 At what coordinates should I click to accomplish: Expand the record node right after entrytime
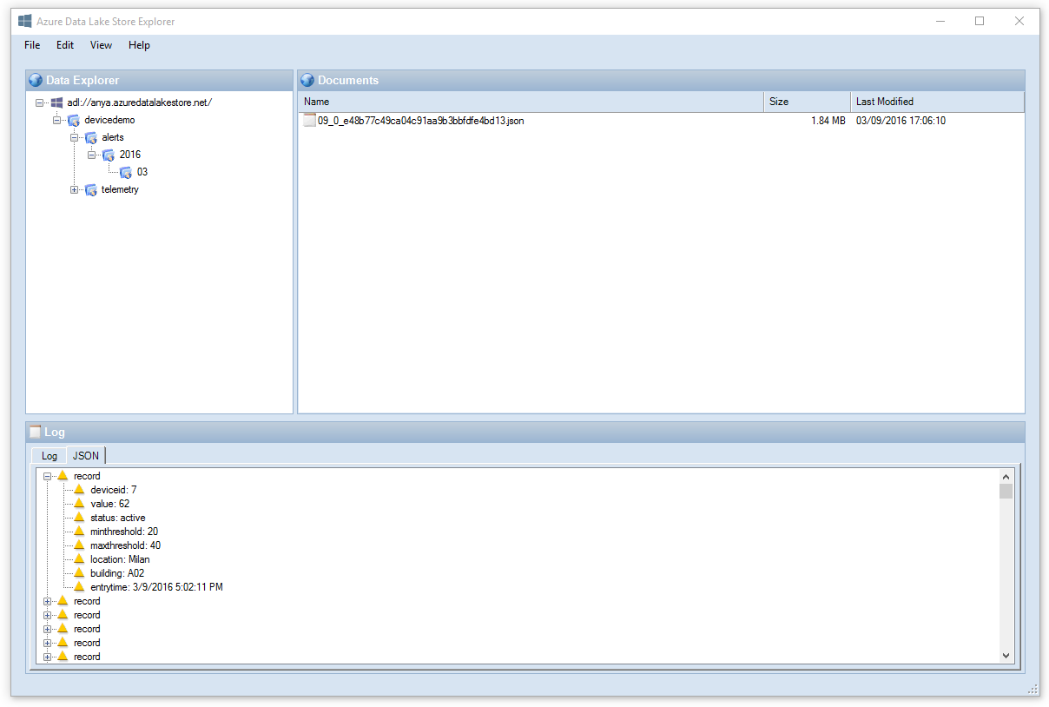coord(48,601)
